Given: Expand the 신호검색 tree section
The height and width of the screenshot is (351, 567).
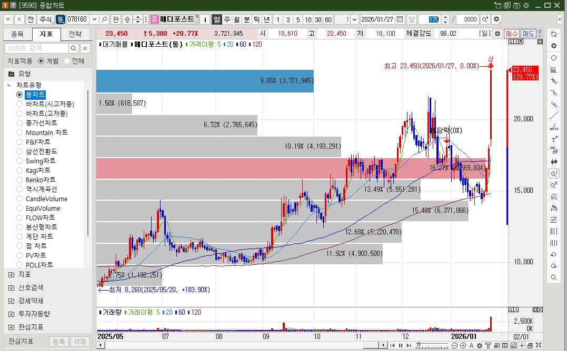Looking at the screenshot, I should tap(11, 287).
